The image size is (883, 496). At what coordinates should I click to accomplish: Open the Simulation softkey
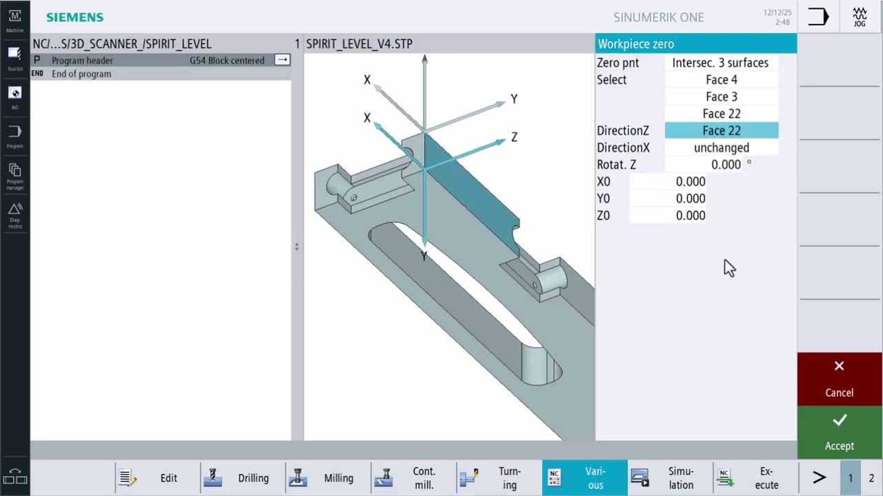tap(669, 477)
